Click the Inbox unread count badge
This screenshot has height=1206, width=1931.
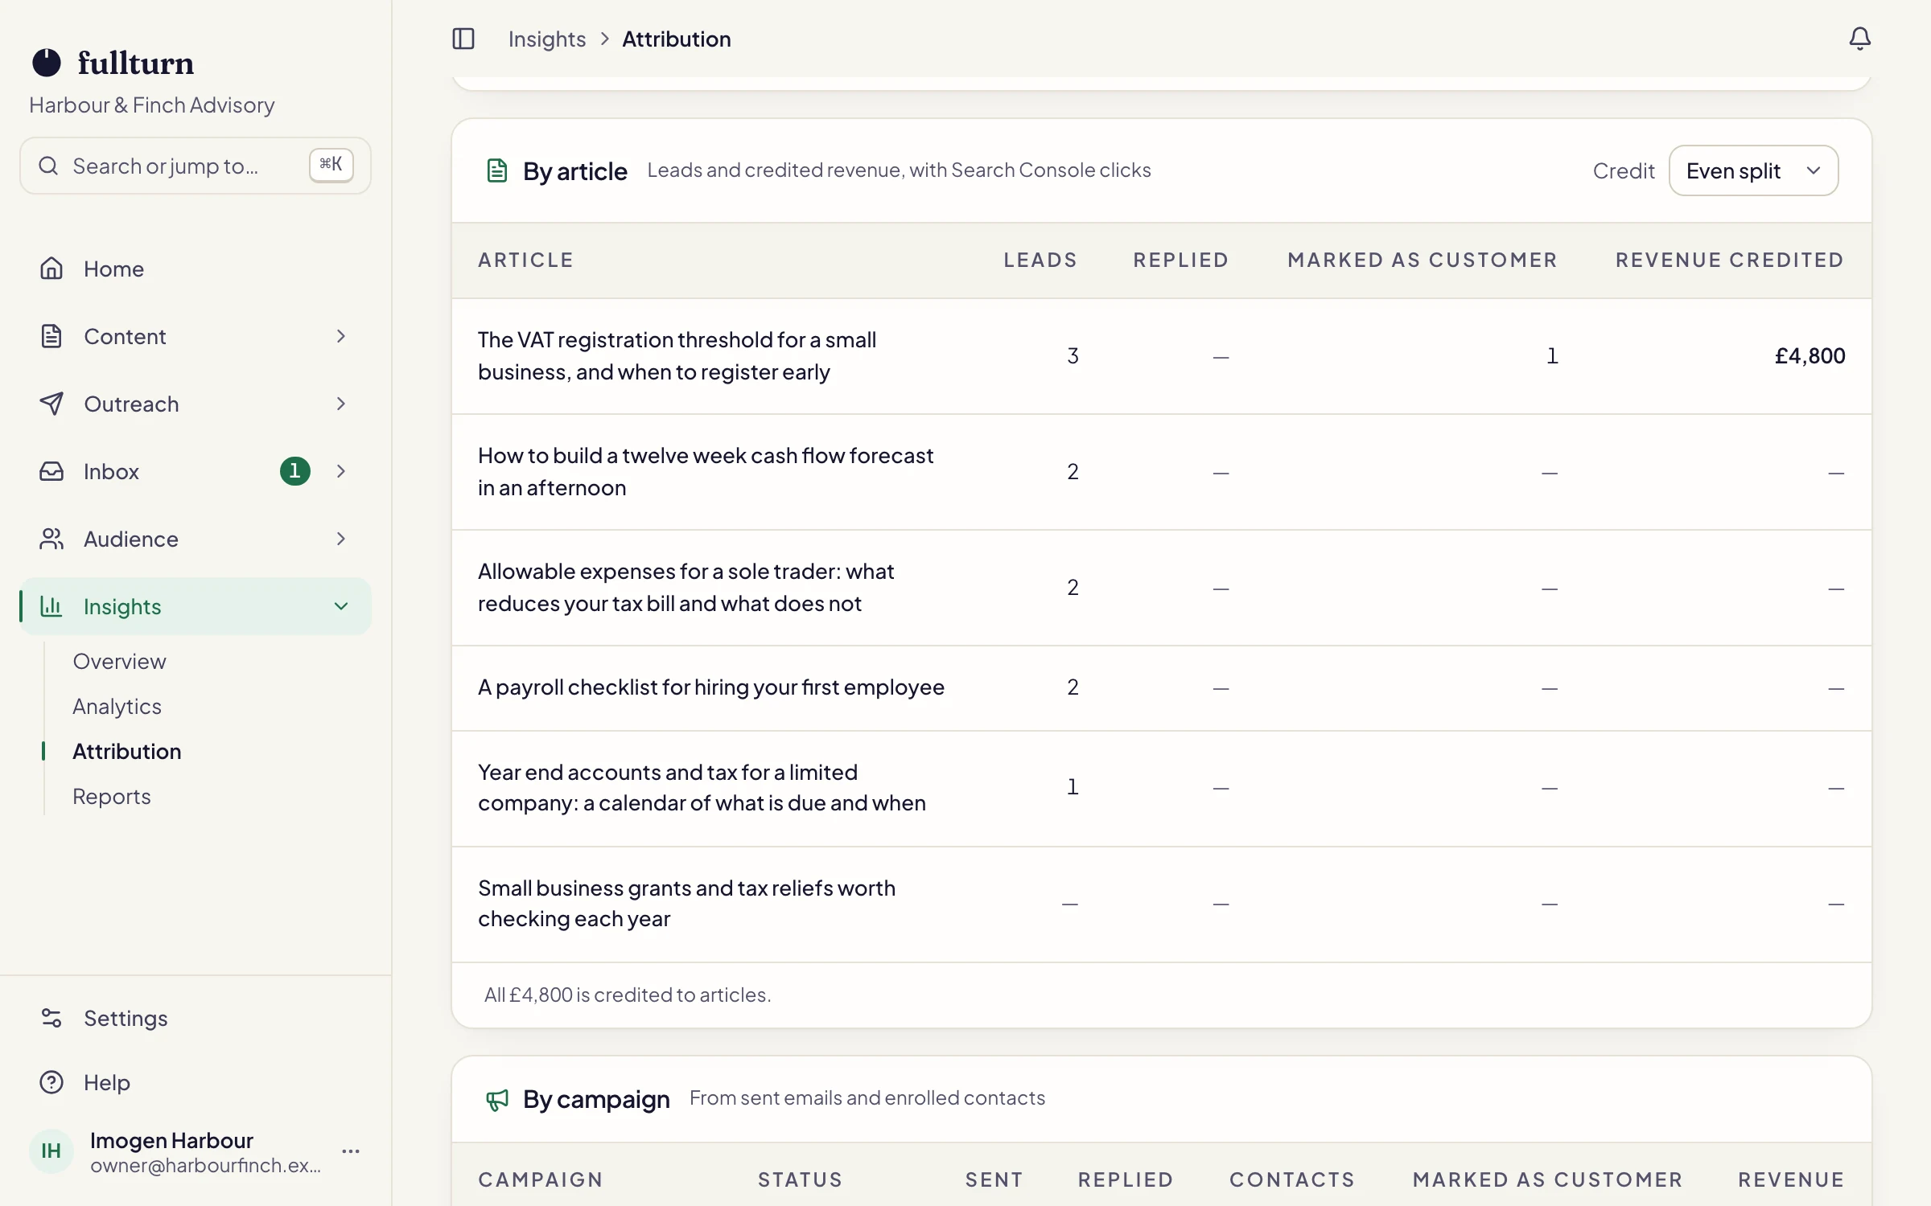pyautogui.click(x=294, y=471)
